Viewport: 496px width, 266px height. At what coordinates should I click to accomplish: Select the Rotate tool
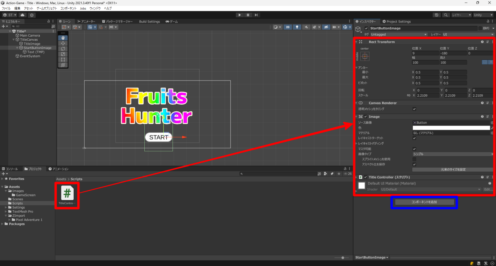click(x=63, y=49)
